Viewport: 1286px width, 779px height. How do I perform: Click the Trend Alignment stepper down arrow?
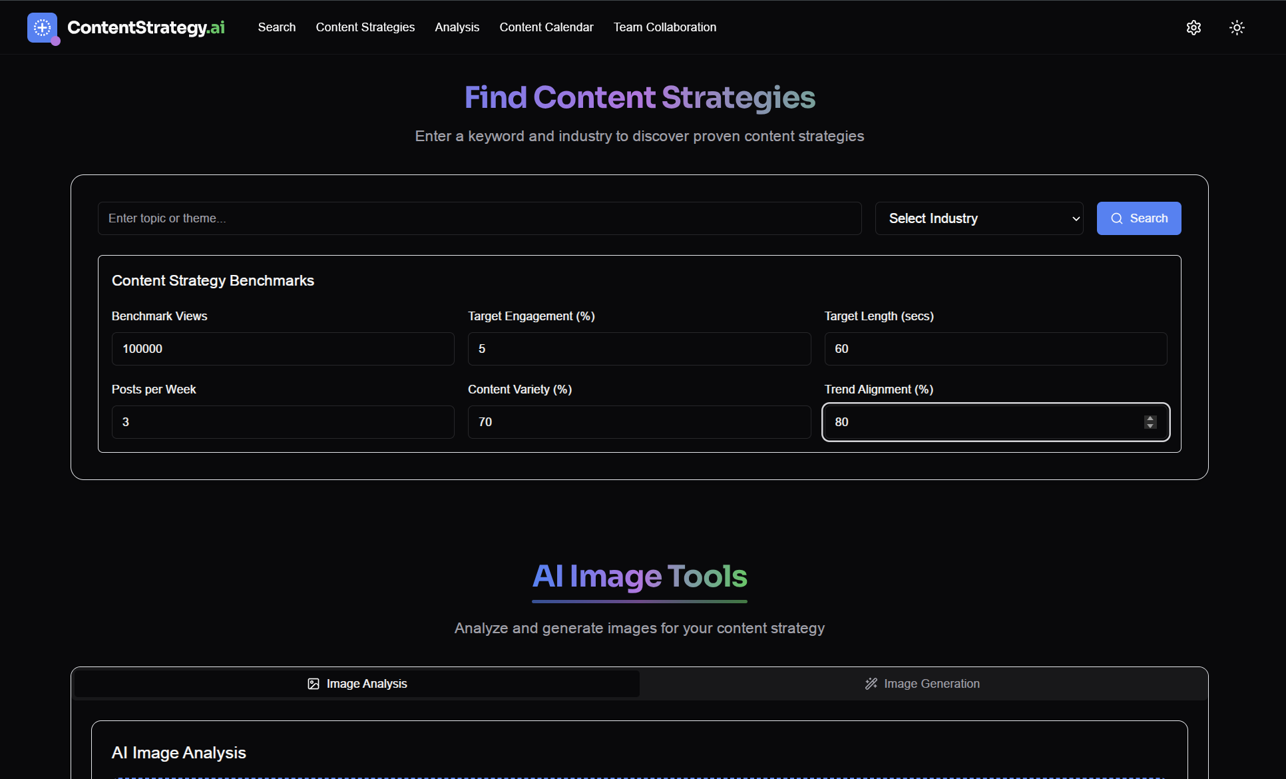(x=1150, y=426)
